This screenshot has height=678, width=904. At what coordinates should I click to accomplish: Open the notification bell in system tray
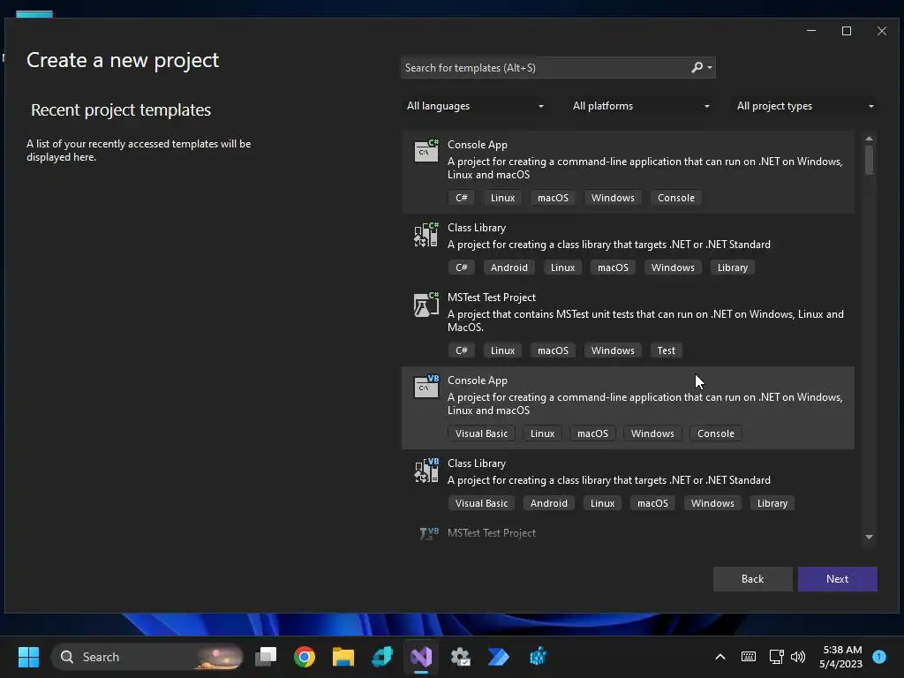click(x=879, y=656)
